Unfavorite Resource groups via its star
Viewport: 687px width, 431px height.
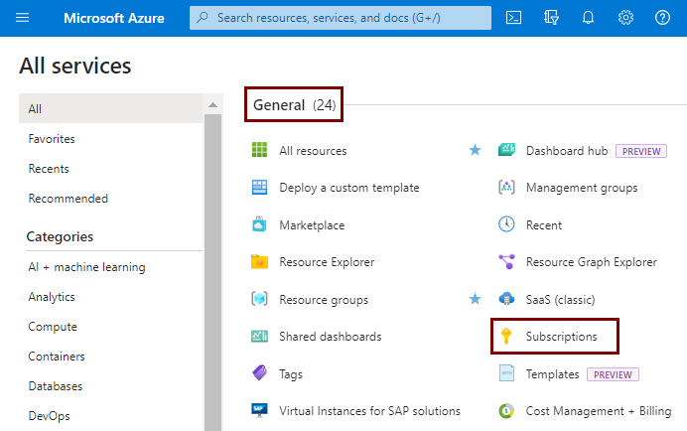coord(475,299)
